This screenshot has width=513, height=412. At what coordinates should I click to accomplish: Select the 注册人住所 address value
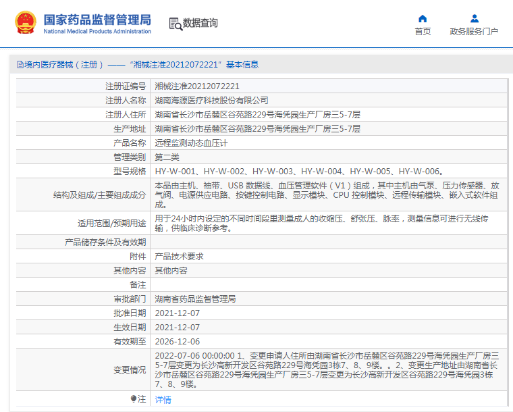click(257, 115)
